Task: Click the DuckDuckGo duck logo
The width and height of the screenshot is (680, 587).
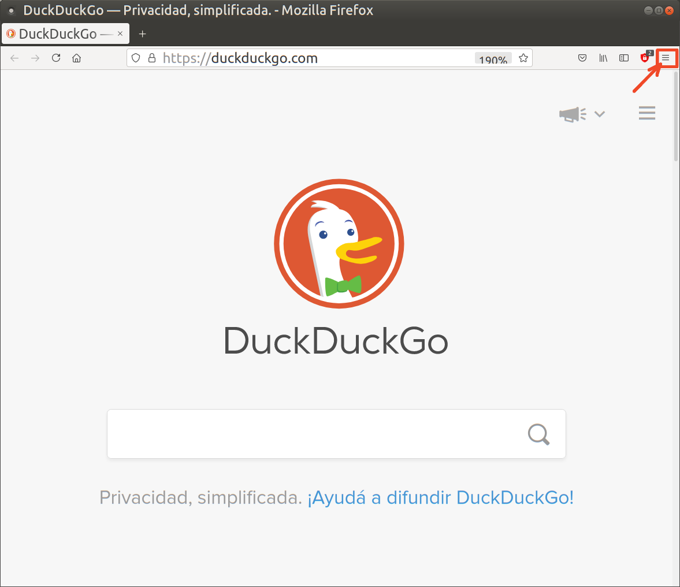Action: [339, 244]
